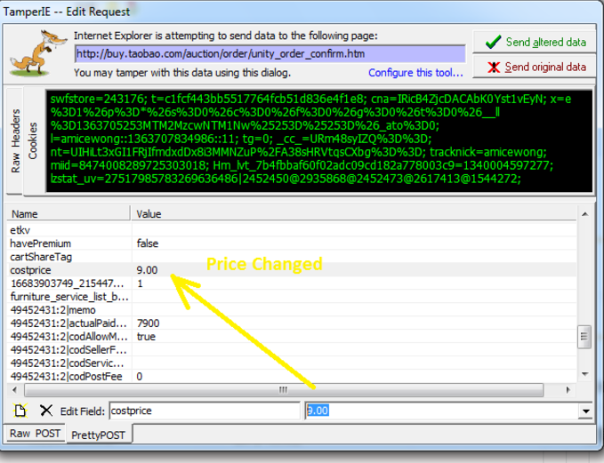The width and height of the screenshot is (604, 463).
Task: Select the 49452431:2|codServic row
Action: click(292, 363)
